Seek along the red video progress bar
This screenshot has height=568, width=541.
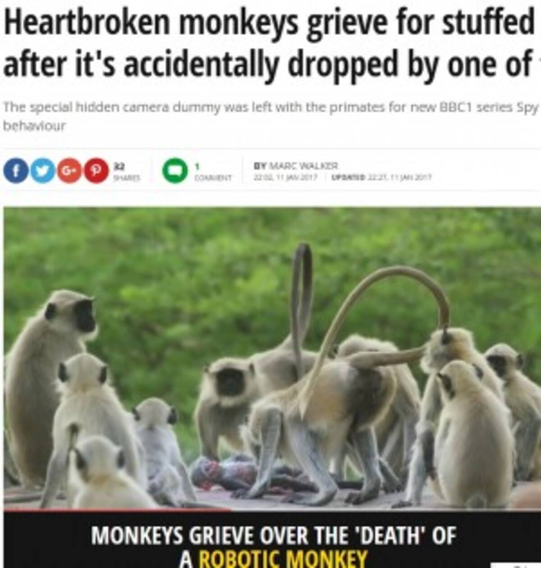coord(272,510)
